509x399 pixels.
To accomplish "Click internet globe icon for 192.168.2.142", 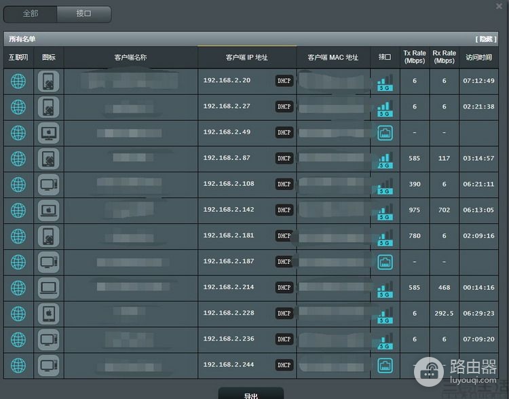I will point(18,210).
